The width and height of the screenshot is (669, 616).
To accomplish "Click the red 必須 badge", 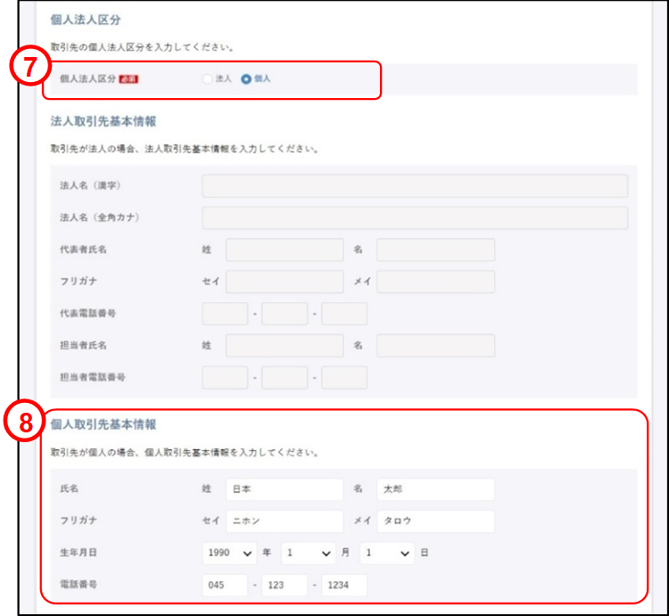I will pos(128,79).
